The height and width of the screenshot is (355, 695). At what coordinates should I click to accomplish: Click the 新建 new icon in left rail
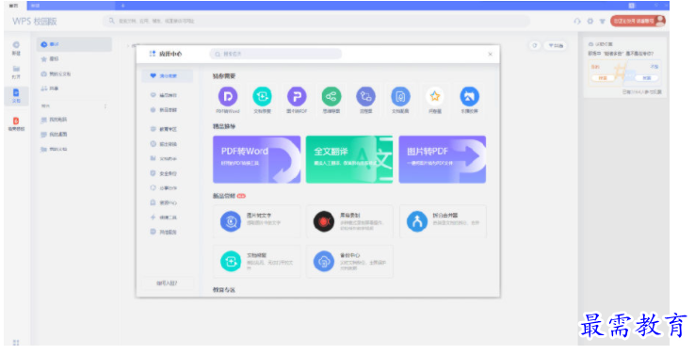click(x=16, y=48)
